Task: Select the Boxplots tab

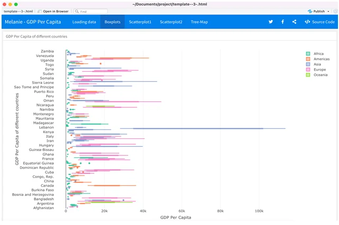Action: 112,22
